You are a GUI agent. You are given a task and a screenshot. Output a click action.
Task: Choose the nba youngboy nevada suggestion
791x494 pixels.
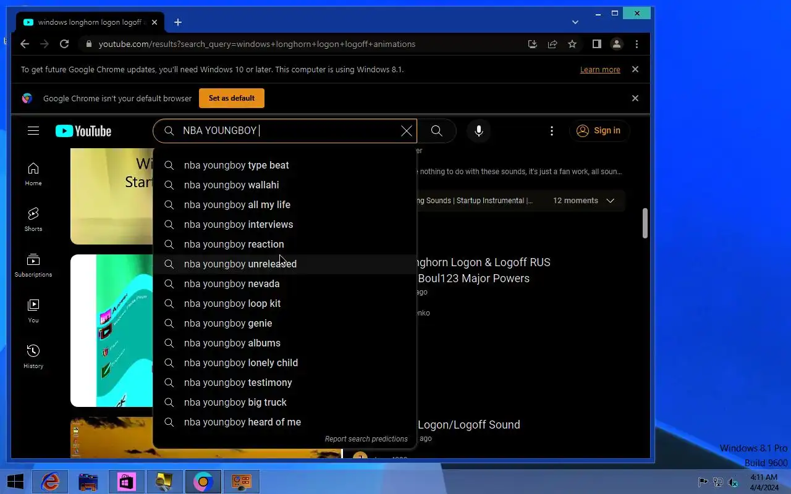point(285,283)
